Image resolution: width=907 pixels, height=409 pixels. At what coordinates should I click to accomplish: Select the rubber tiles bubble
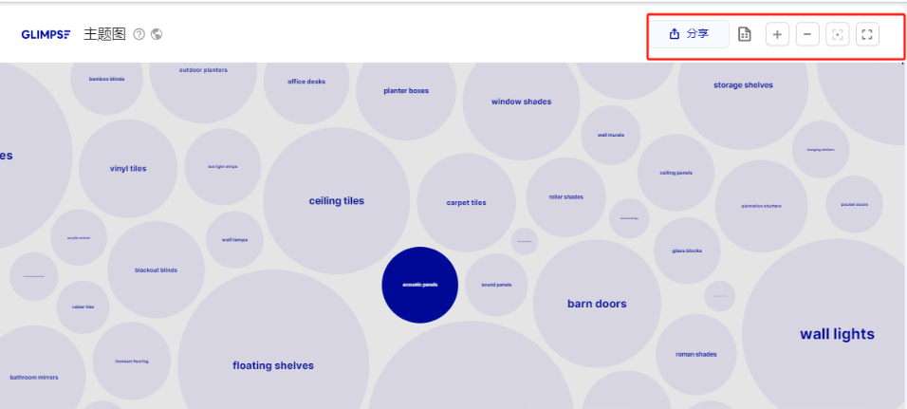tap(83, 307)
